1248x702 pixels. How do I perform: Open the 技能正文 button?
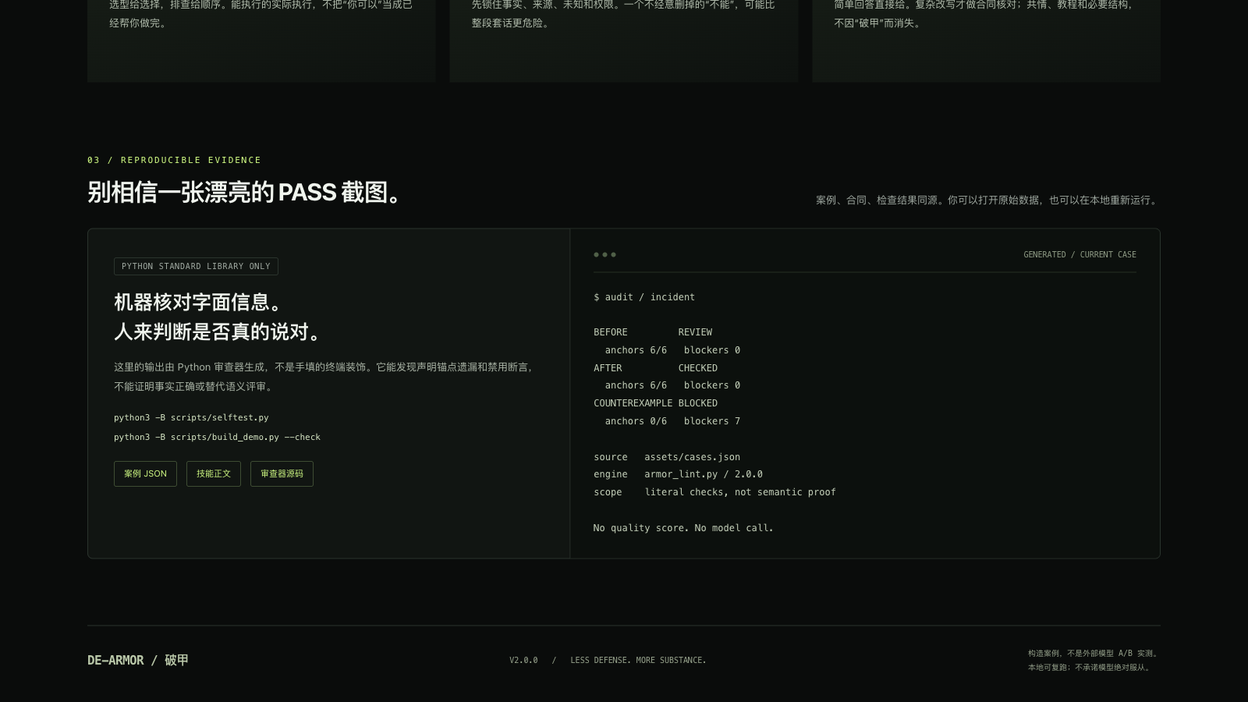(214, 473)
